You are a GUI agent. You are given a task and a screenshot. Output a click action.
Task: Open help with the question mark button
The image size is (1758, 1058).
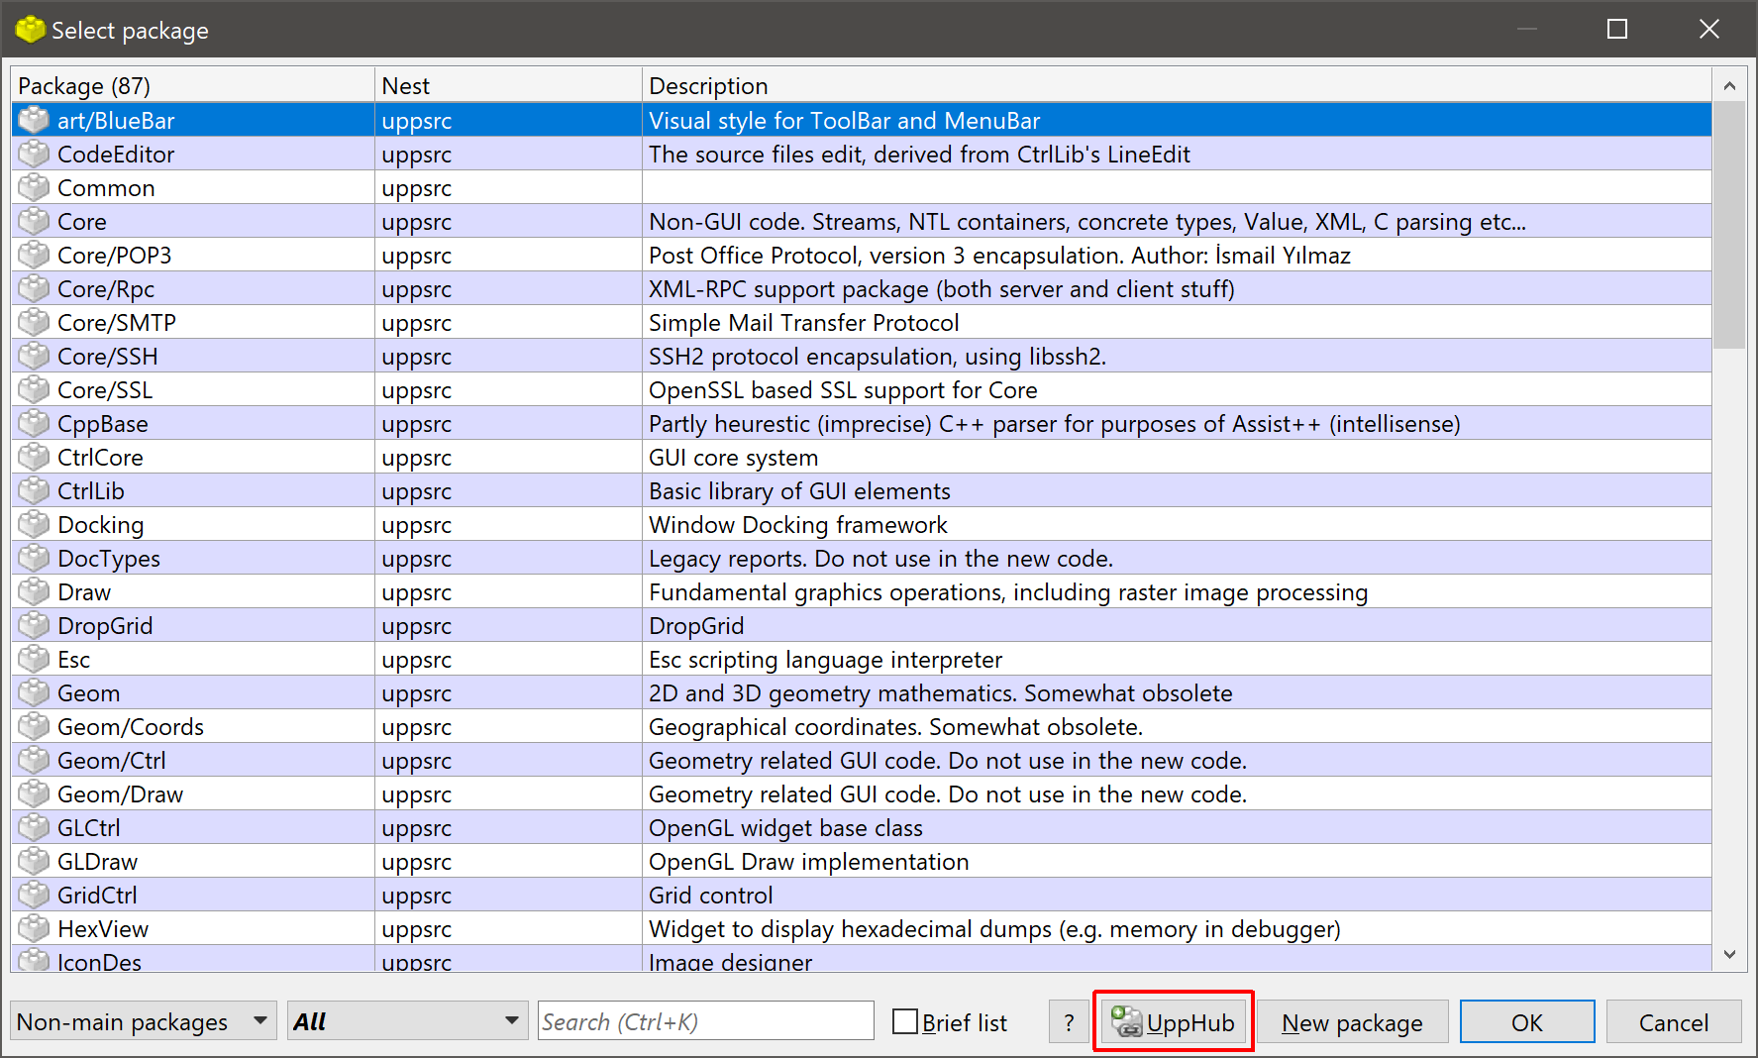point(1068,1021)
